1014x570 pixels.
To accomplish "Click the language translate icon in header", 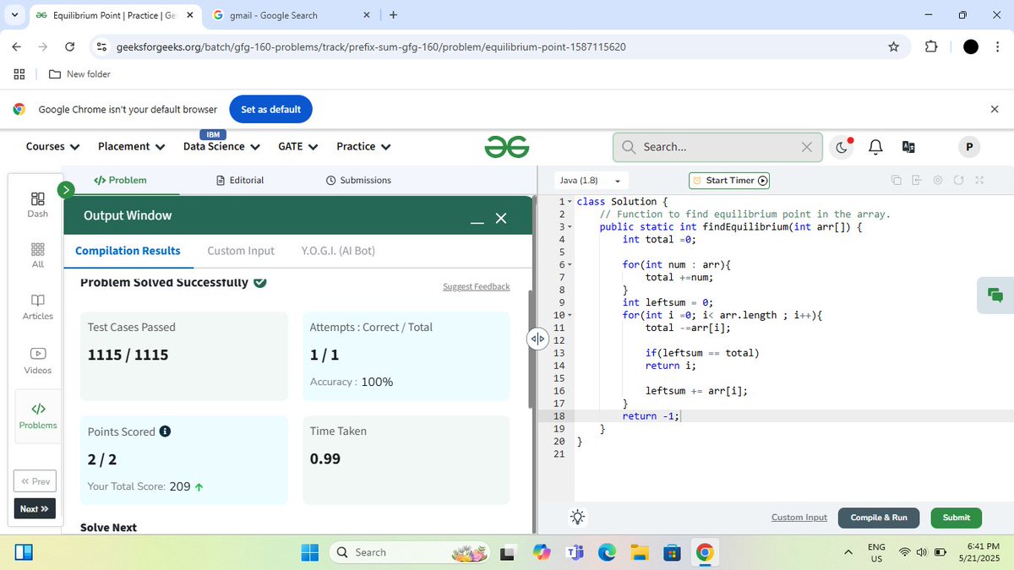I will 909,147.
